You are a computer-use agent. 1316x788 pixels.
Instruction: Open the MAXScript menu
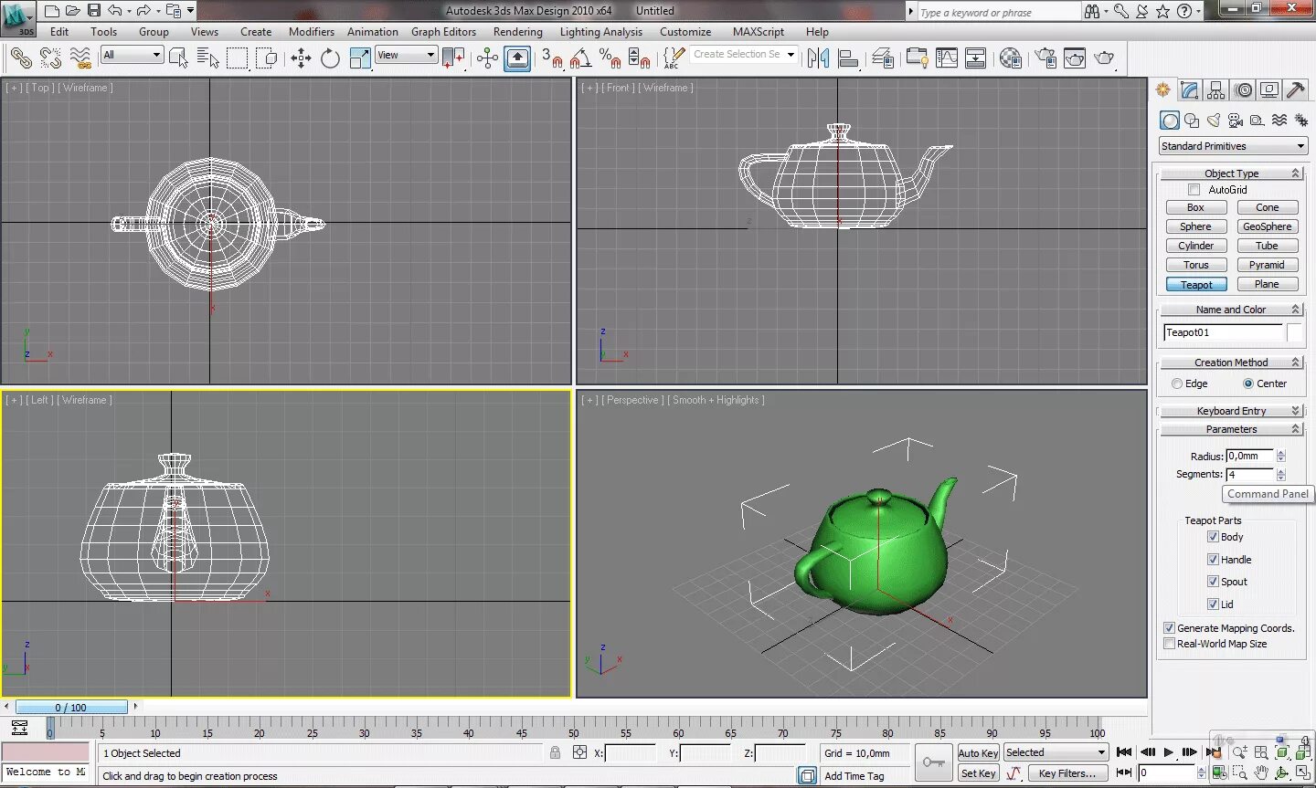point(759,32)
